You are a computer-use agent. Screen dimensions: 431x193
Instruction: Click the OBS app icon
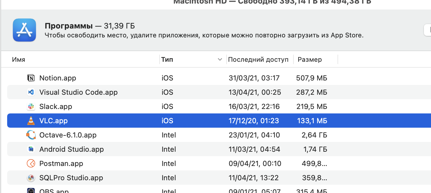pos(31,191)
